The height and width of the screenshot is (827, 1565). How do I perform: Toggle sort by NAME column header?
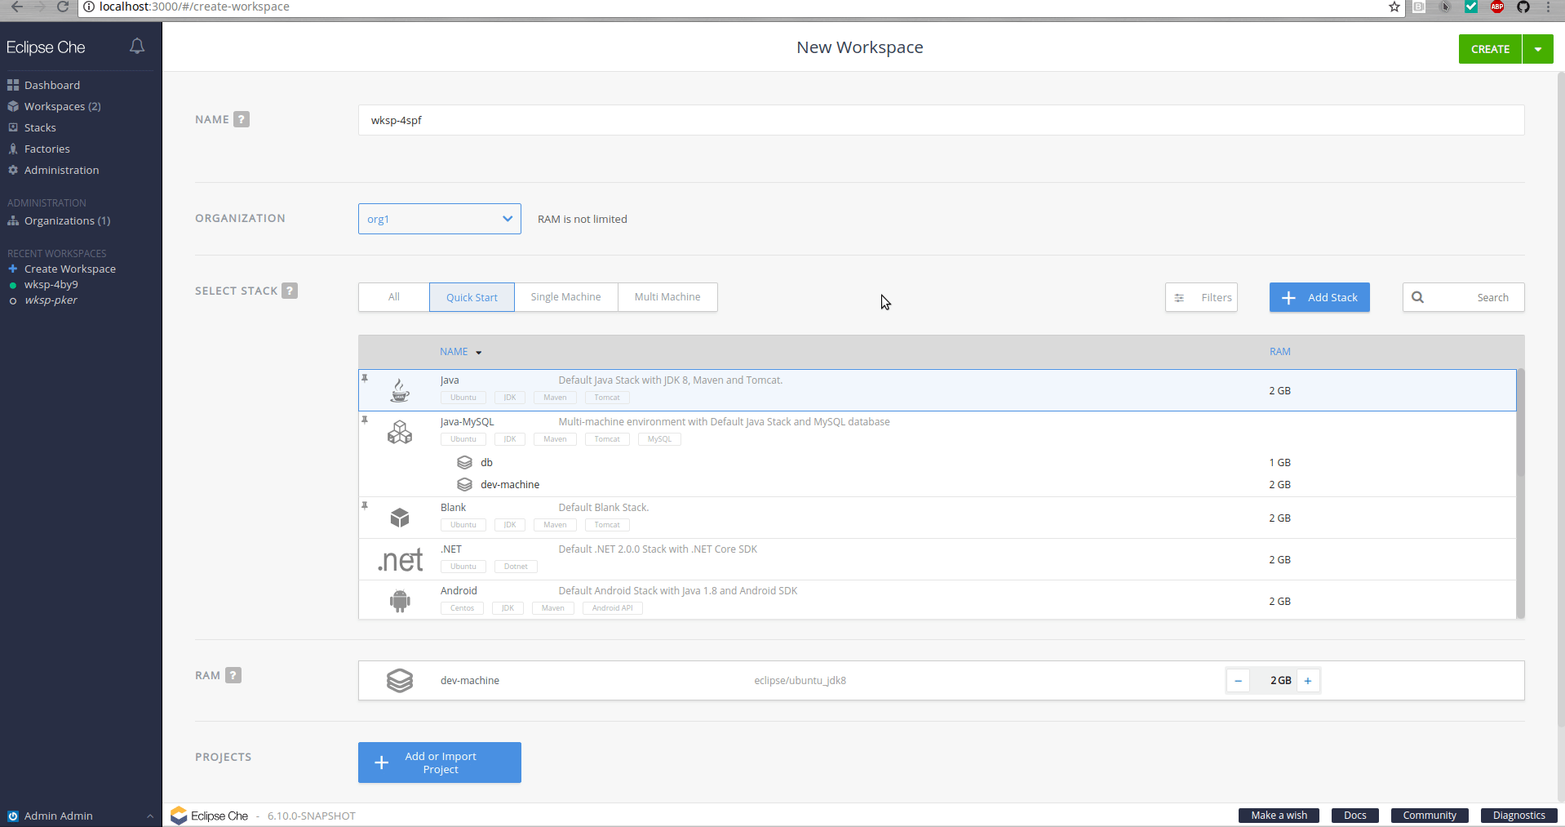coord(461,352)
